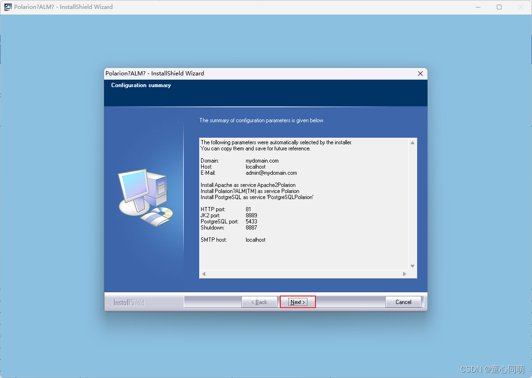Click the 'E-Mail:' label
Screen dimensions: 532x378
[x=208, y=173]
